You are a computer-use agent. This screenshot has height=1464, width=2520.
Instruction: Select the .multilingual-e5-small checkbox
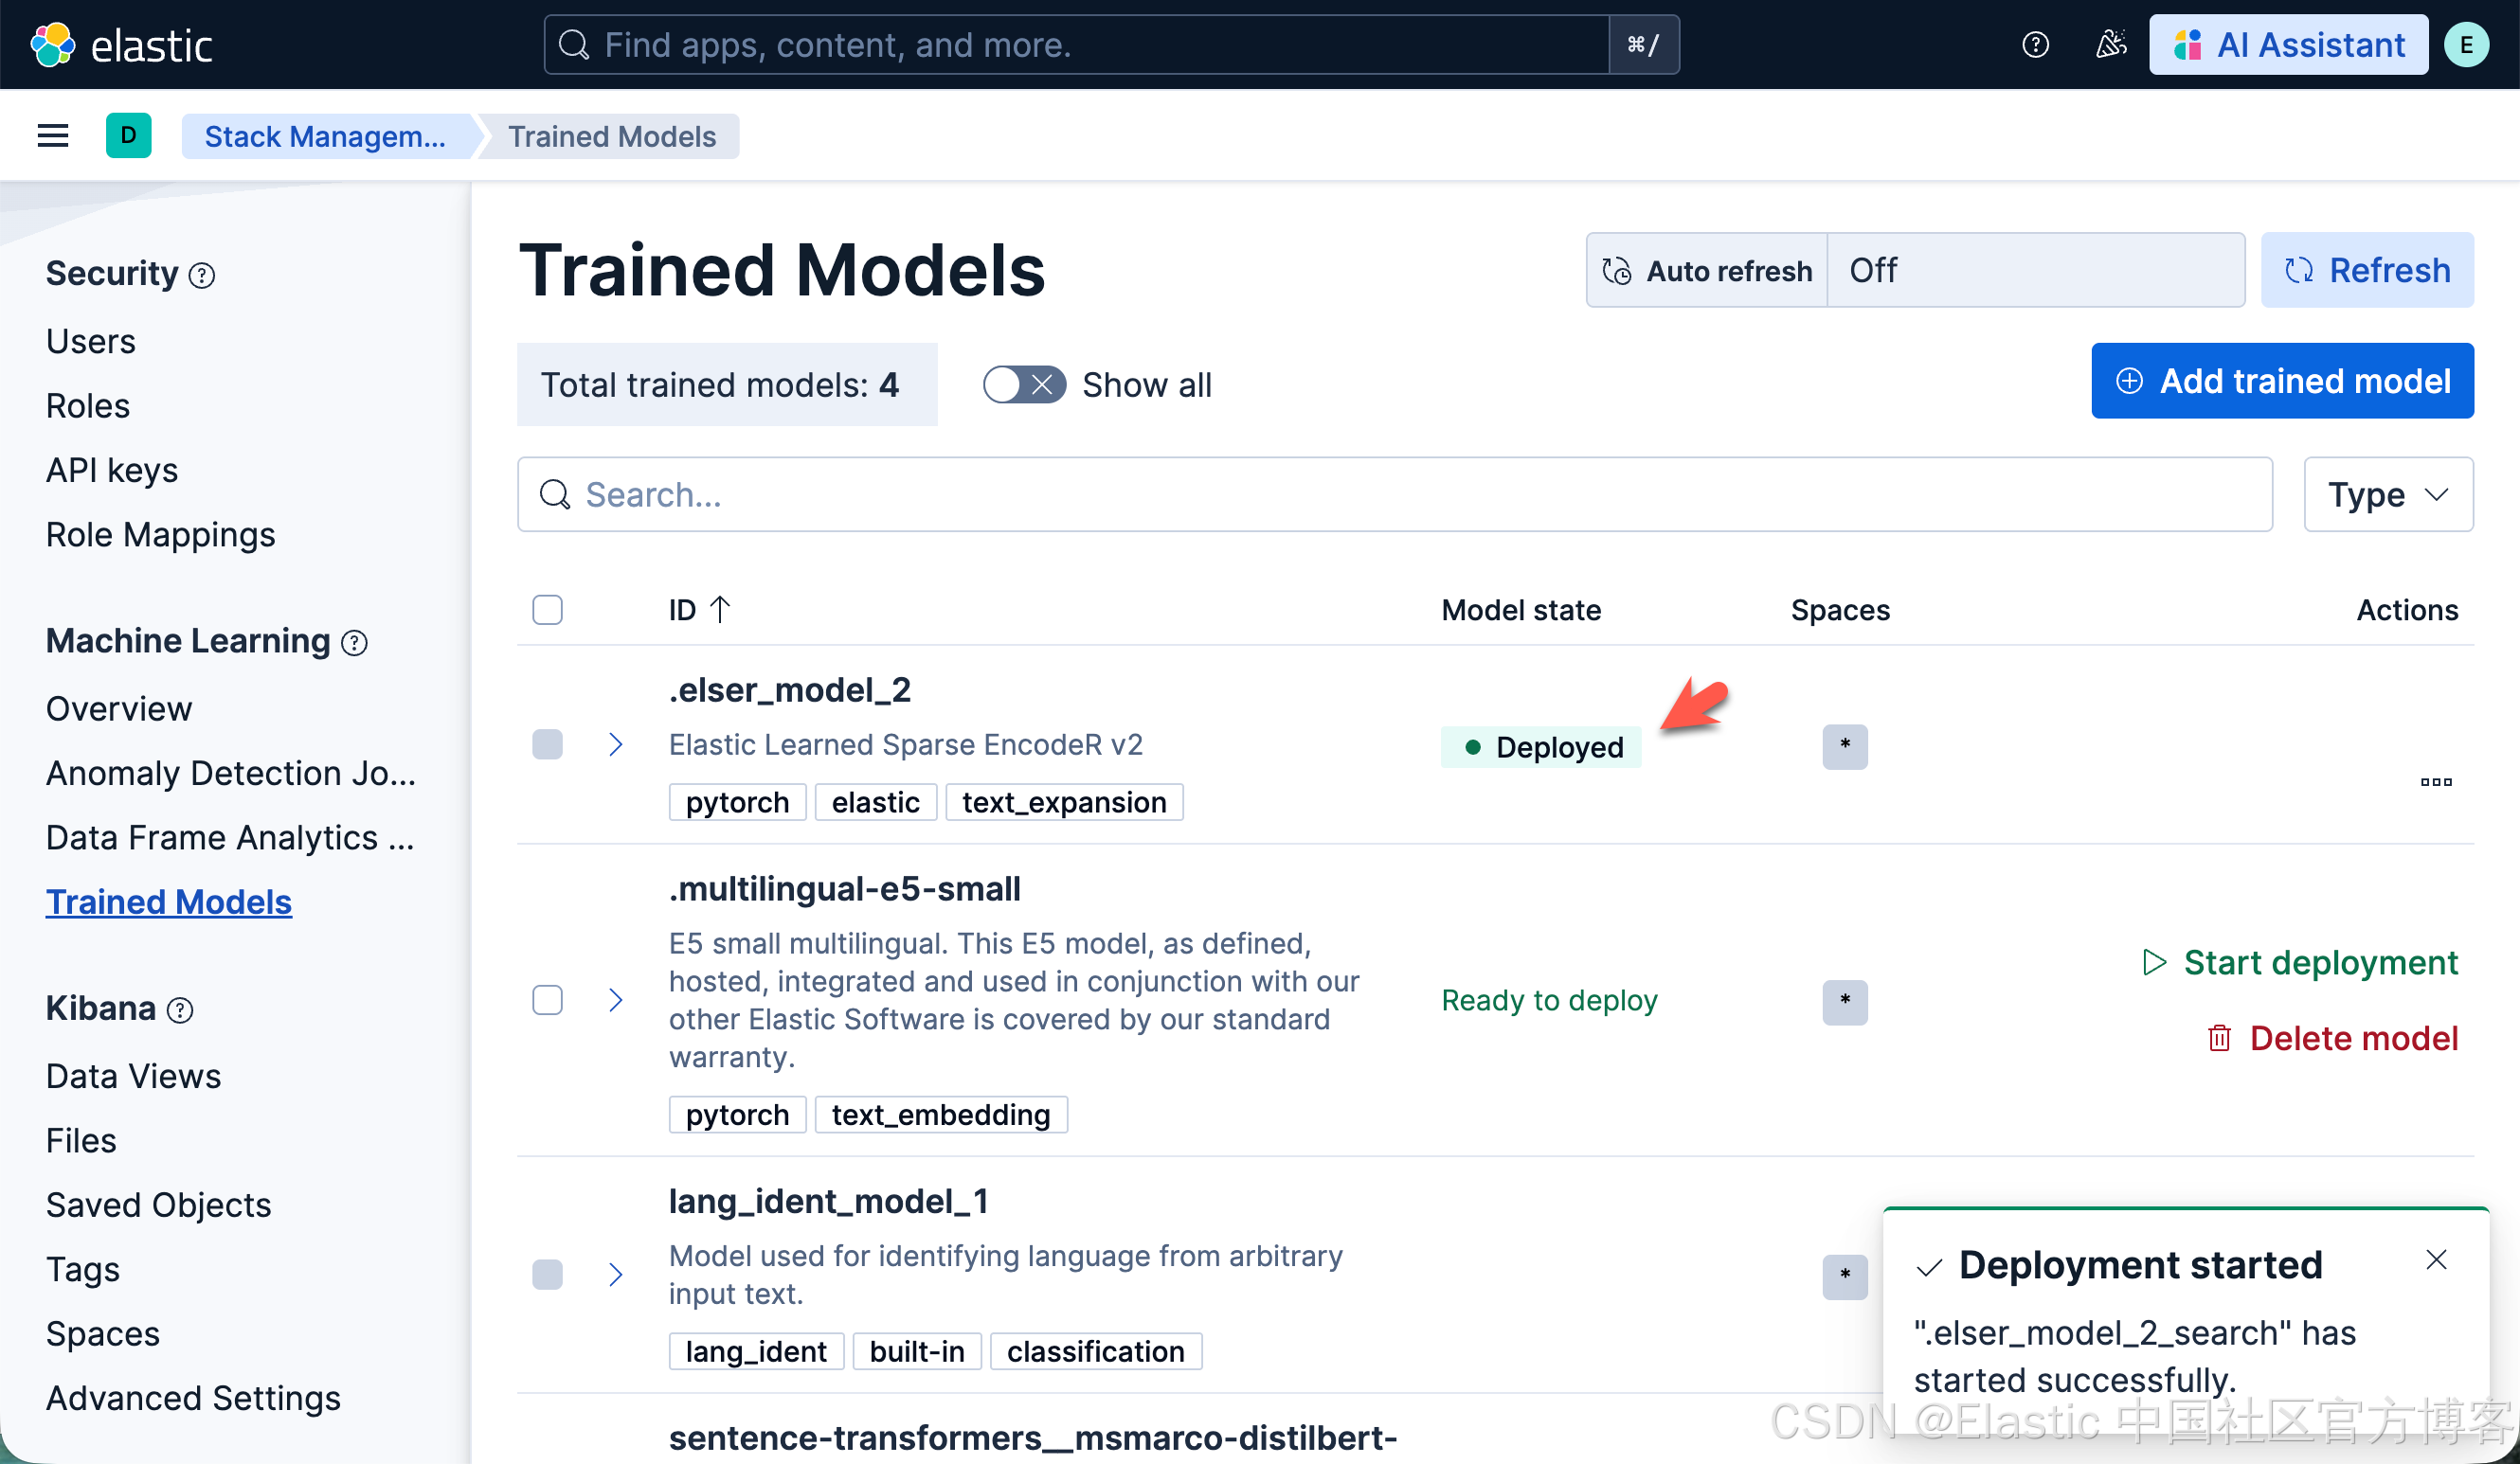click(547, 999)
